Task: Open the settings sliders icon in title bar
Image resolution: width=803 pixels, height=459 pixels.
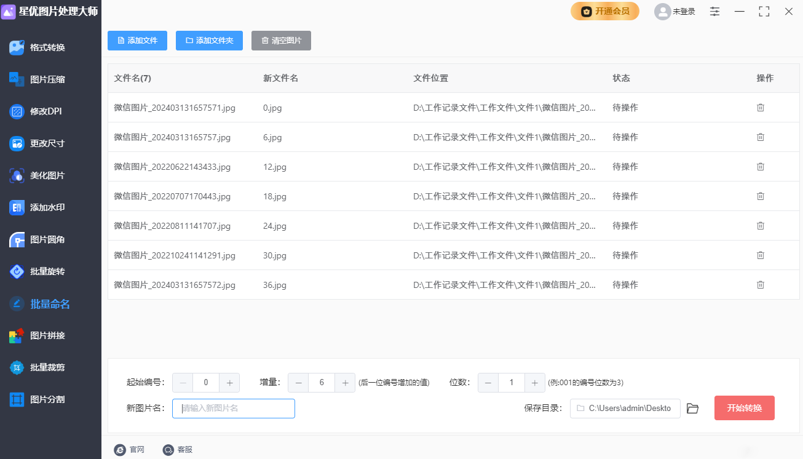Action: [x=714, y=11]
